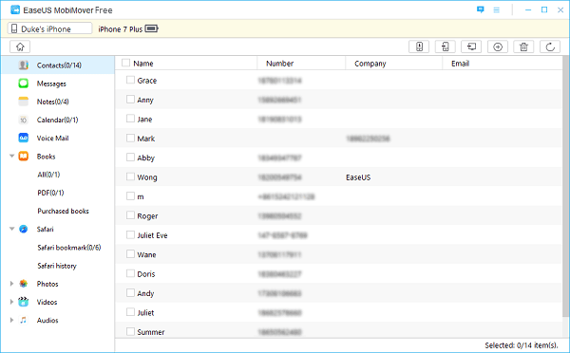Open the feedback chat icon in title bar

pos(480,9)
